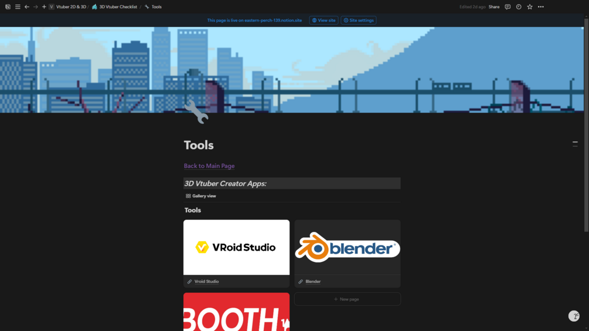Click the link icon beside Vroid Studio
The height and width of the screenshot is (331, 589).
point(189,281)
